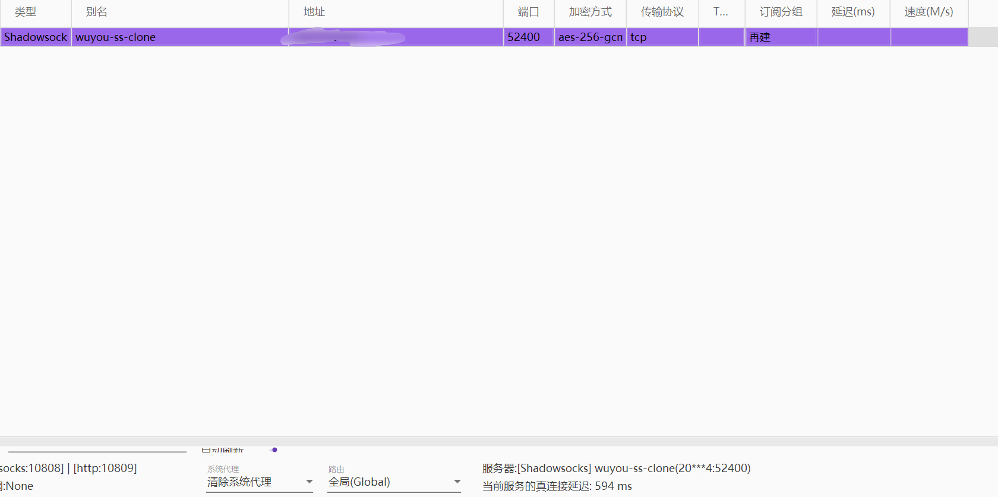998x497 pixels.
Task: Click the 传输协议 column header
Action: 662,12
